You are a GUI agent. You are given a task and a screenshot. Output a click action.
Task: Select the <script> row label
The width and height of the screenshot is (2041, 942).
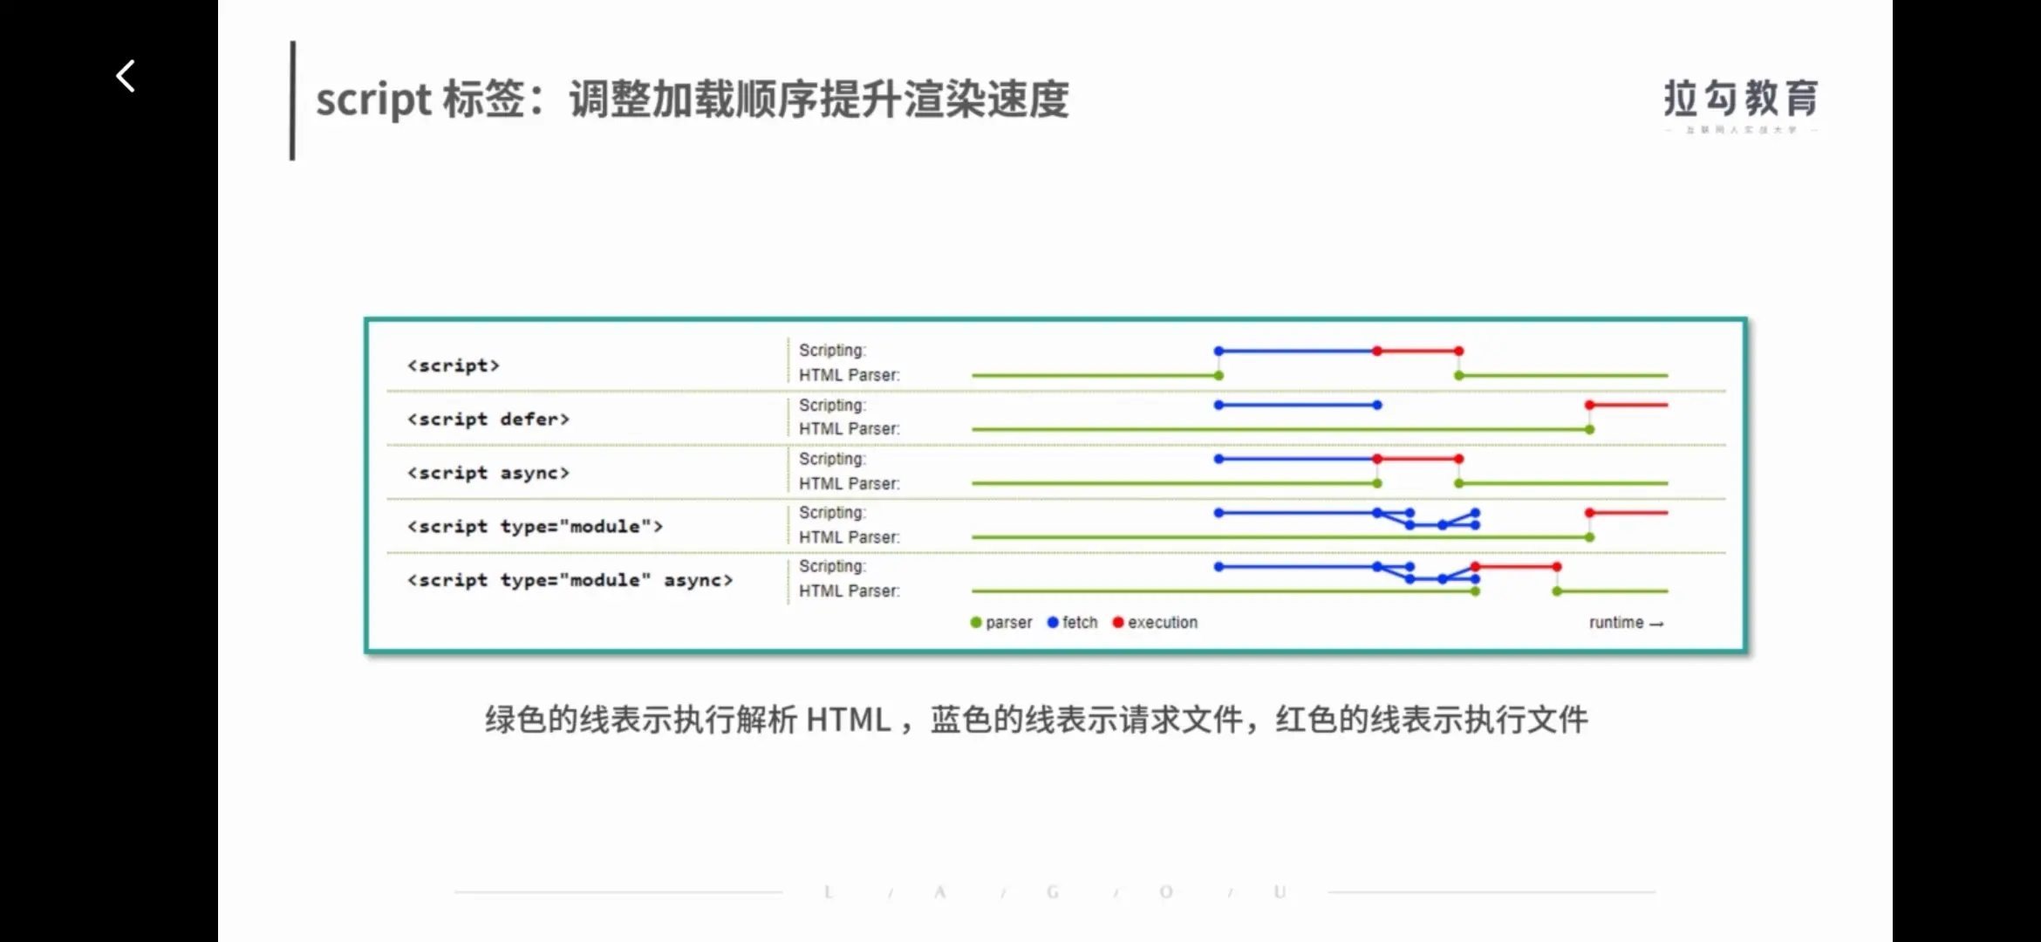click(x=454, y=365)
